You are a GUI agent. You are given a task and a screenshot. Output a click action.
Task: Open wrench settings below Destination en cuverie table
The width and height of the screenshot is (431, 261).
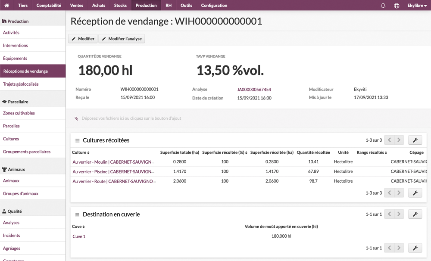415,248
